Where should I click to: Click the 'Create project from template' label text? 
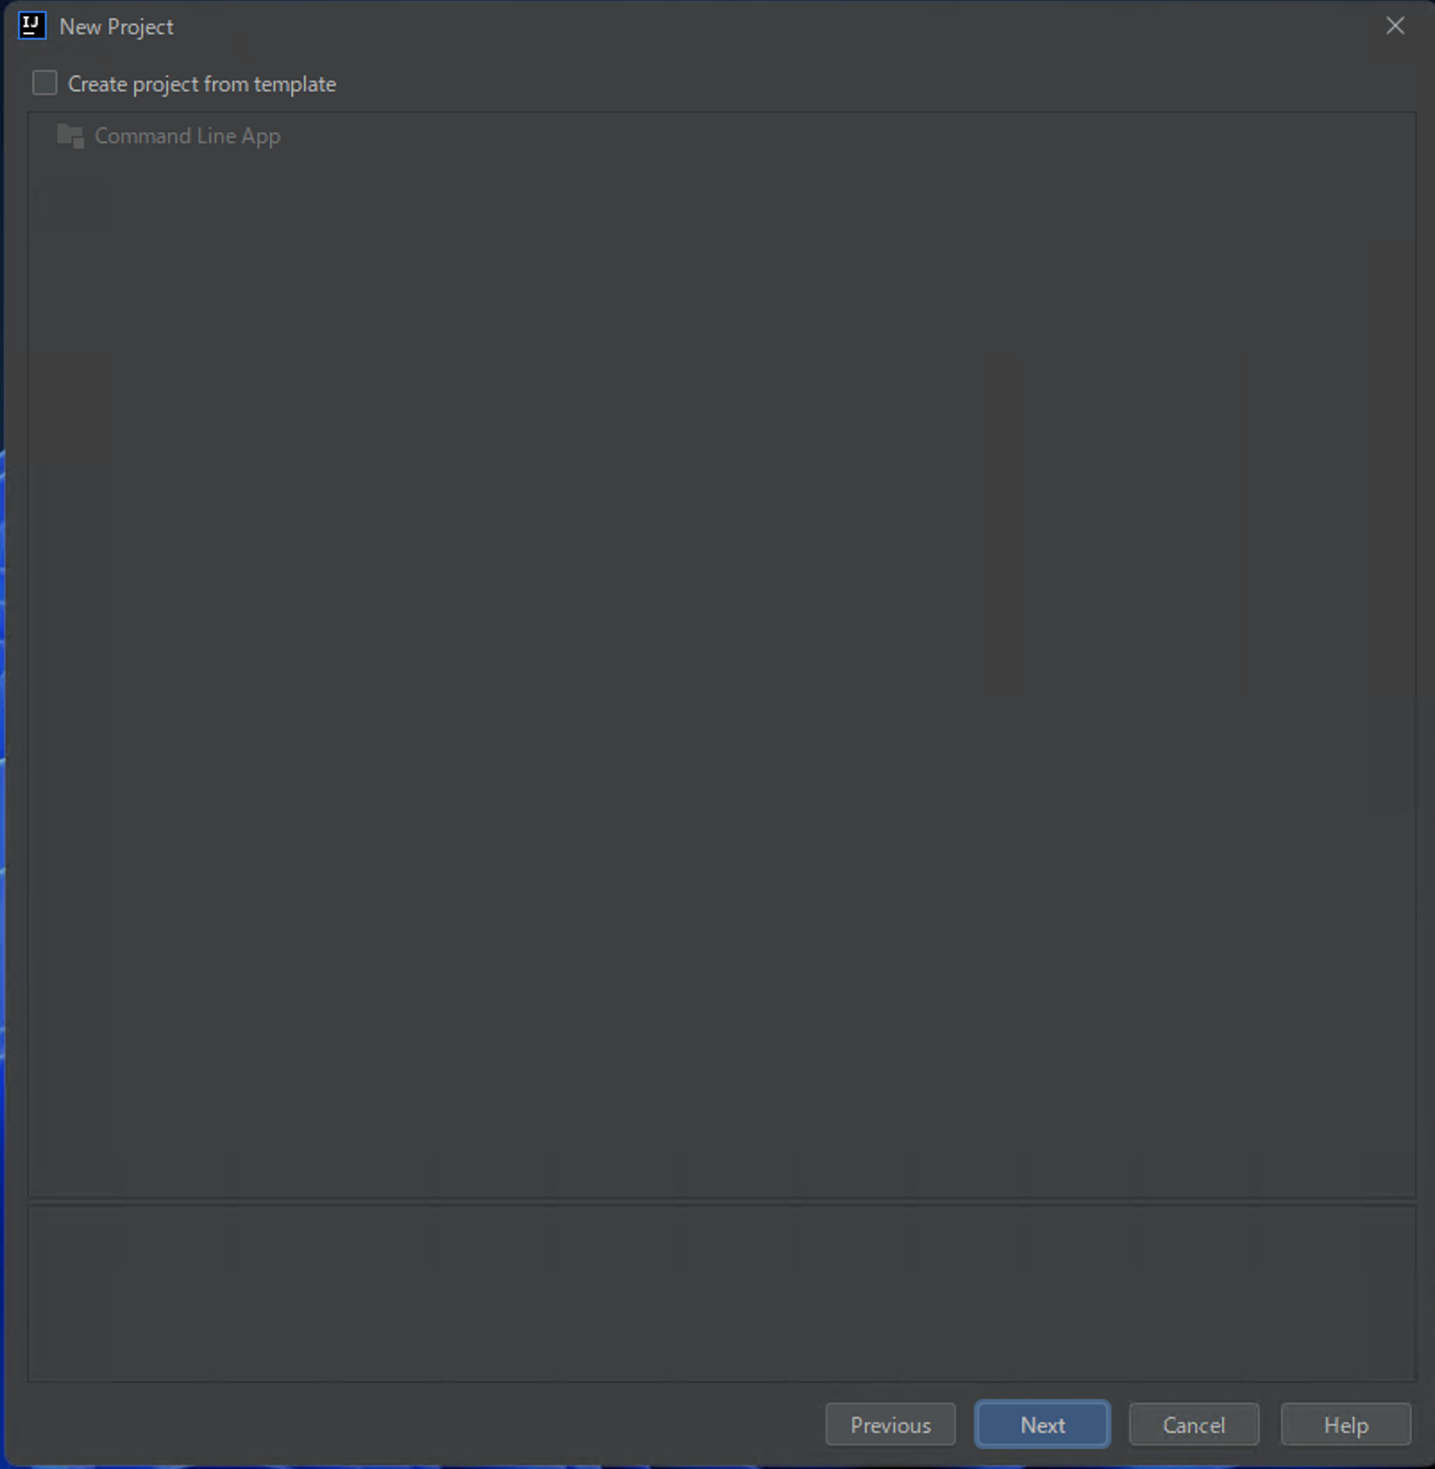tap(202, 84)
